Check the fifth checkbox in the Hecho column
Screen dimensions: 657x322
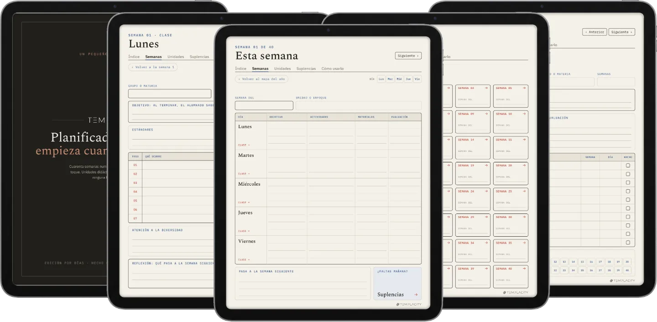[x=628, y=200]
